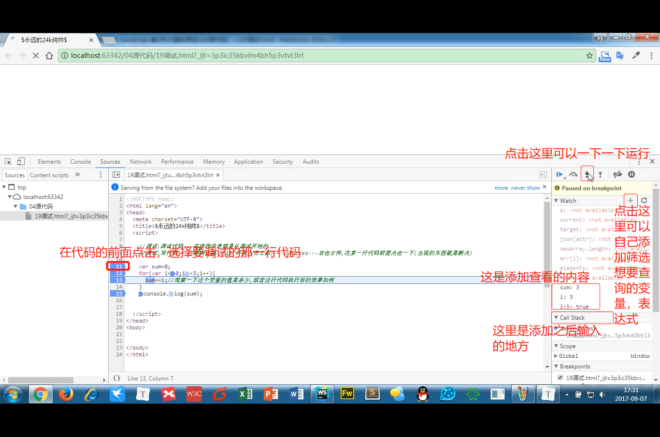Switch to Performance tab
The width and height of the screenshot is (660, 437).
click(x=177, y=162)
